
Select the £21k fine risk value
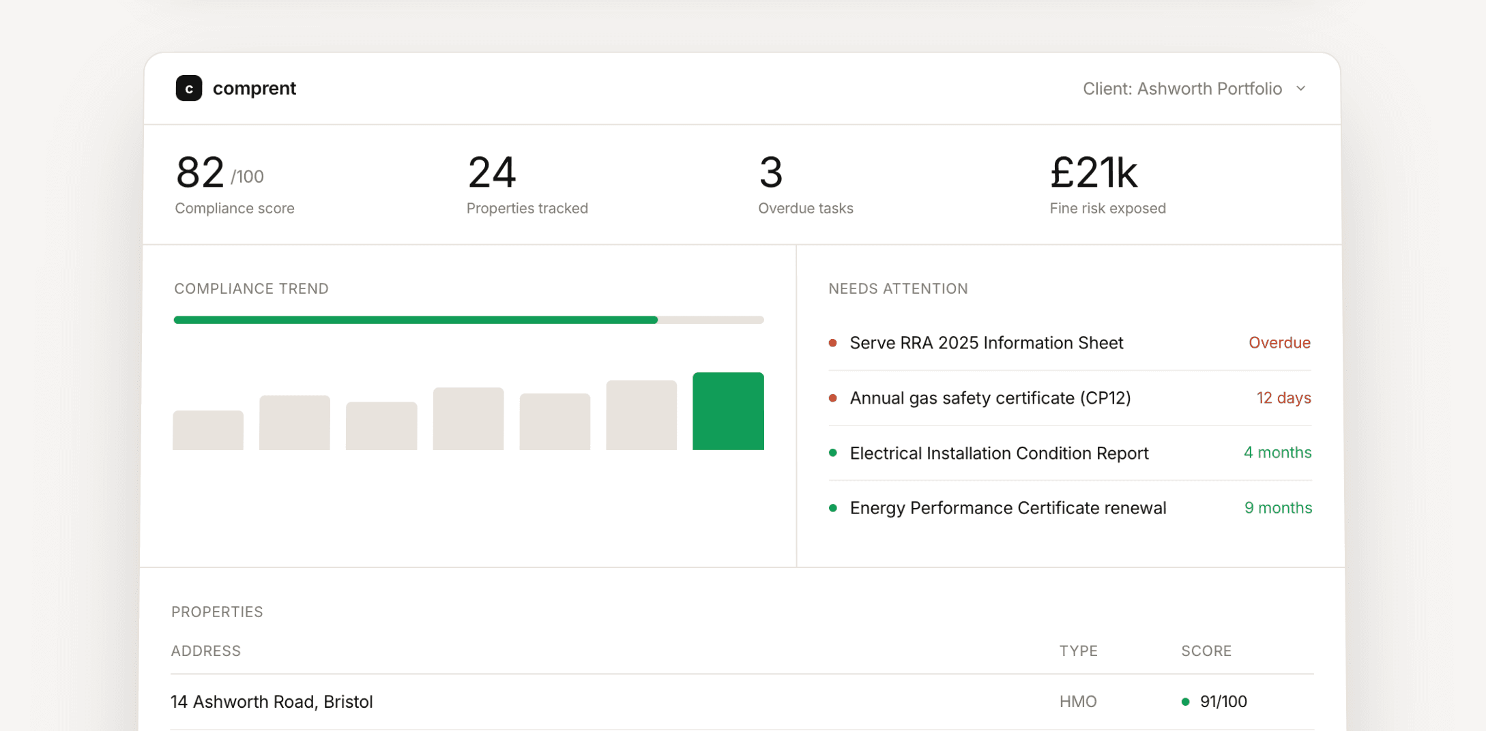tap(1094, 172)
